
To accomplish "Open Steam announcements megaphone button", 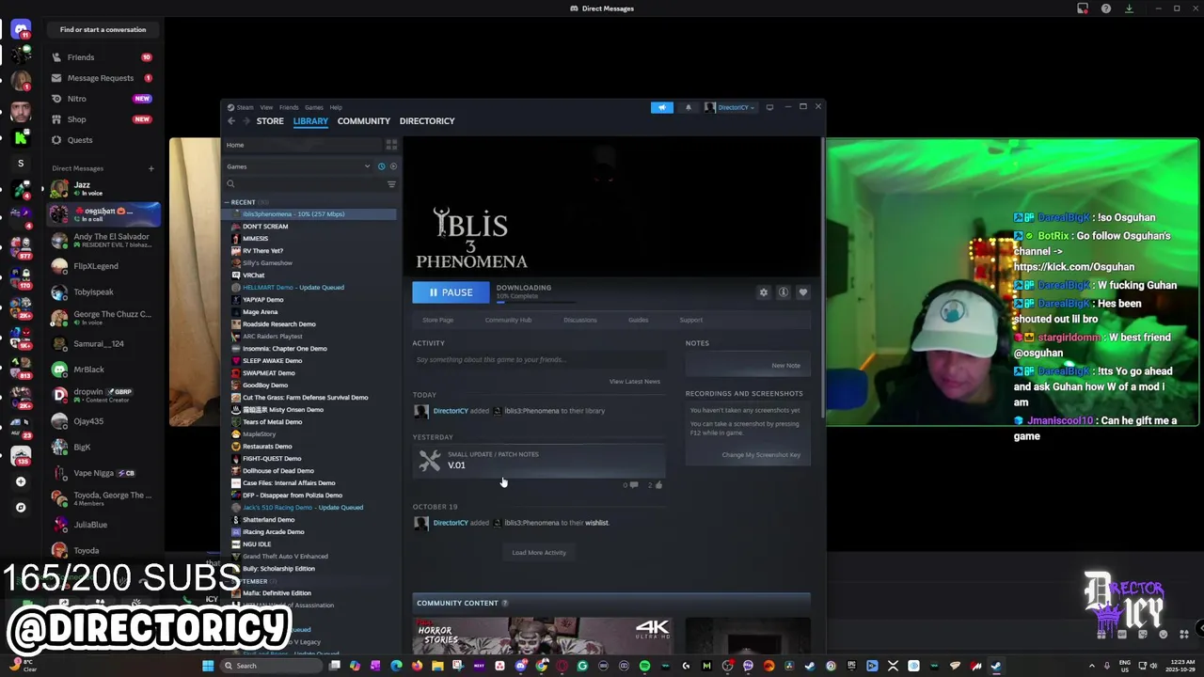I will [x=662, y=107].
